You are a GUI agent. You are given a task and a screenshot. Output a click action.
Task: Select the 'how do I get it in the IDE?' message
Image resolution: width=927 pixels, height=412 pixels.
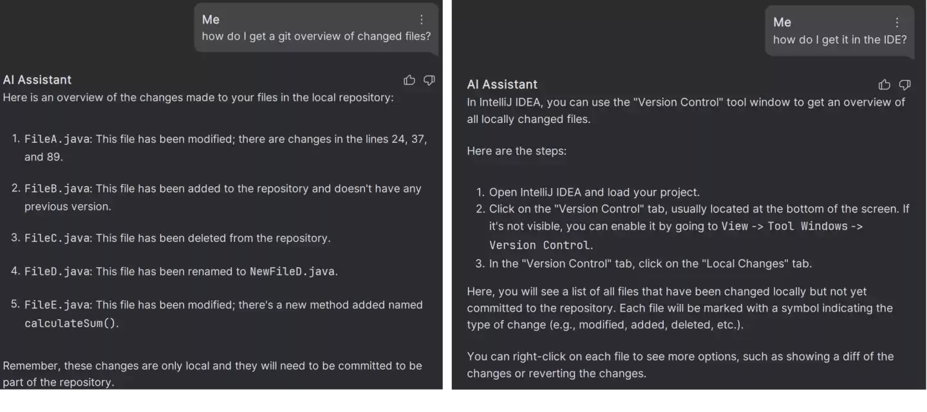839,39
